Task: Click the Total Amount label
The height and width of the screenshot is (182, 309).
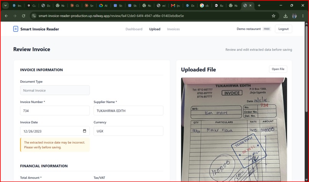Action: tap(31, 178)
